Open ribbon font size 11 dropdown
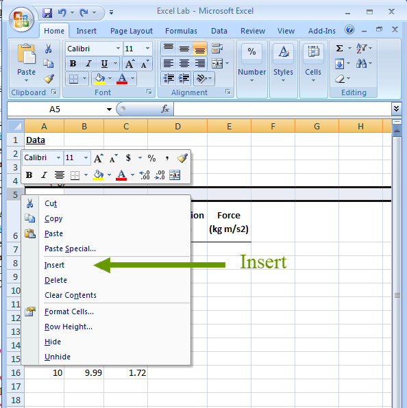407x408 pixels. coord(147,49)
